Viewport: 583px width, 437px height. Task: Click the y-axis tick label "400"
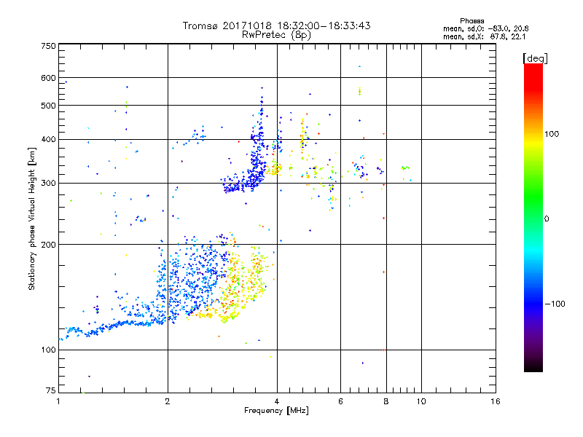(48, 140)
